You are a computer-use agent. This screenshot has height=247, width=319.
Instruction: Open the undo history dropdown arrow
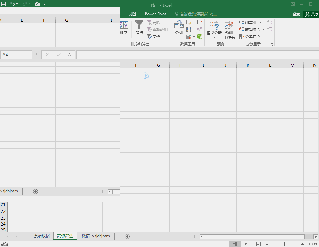[17, 4]
